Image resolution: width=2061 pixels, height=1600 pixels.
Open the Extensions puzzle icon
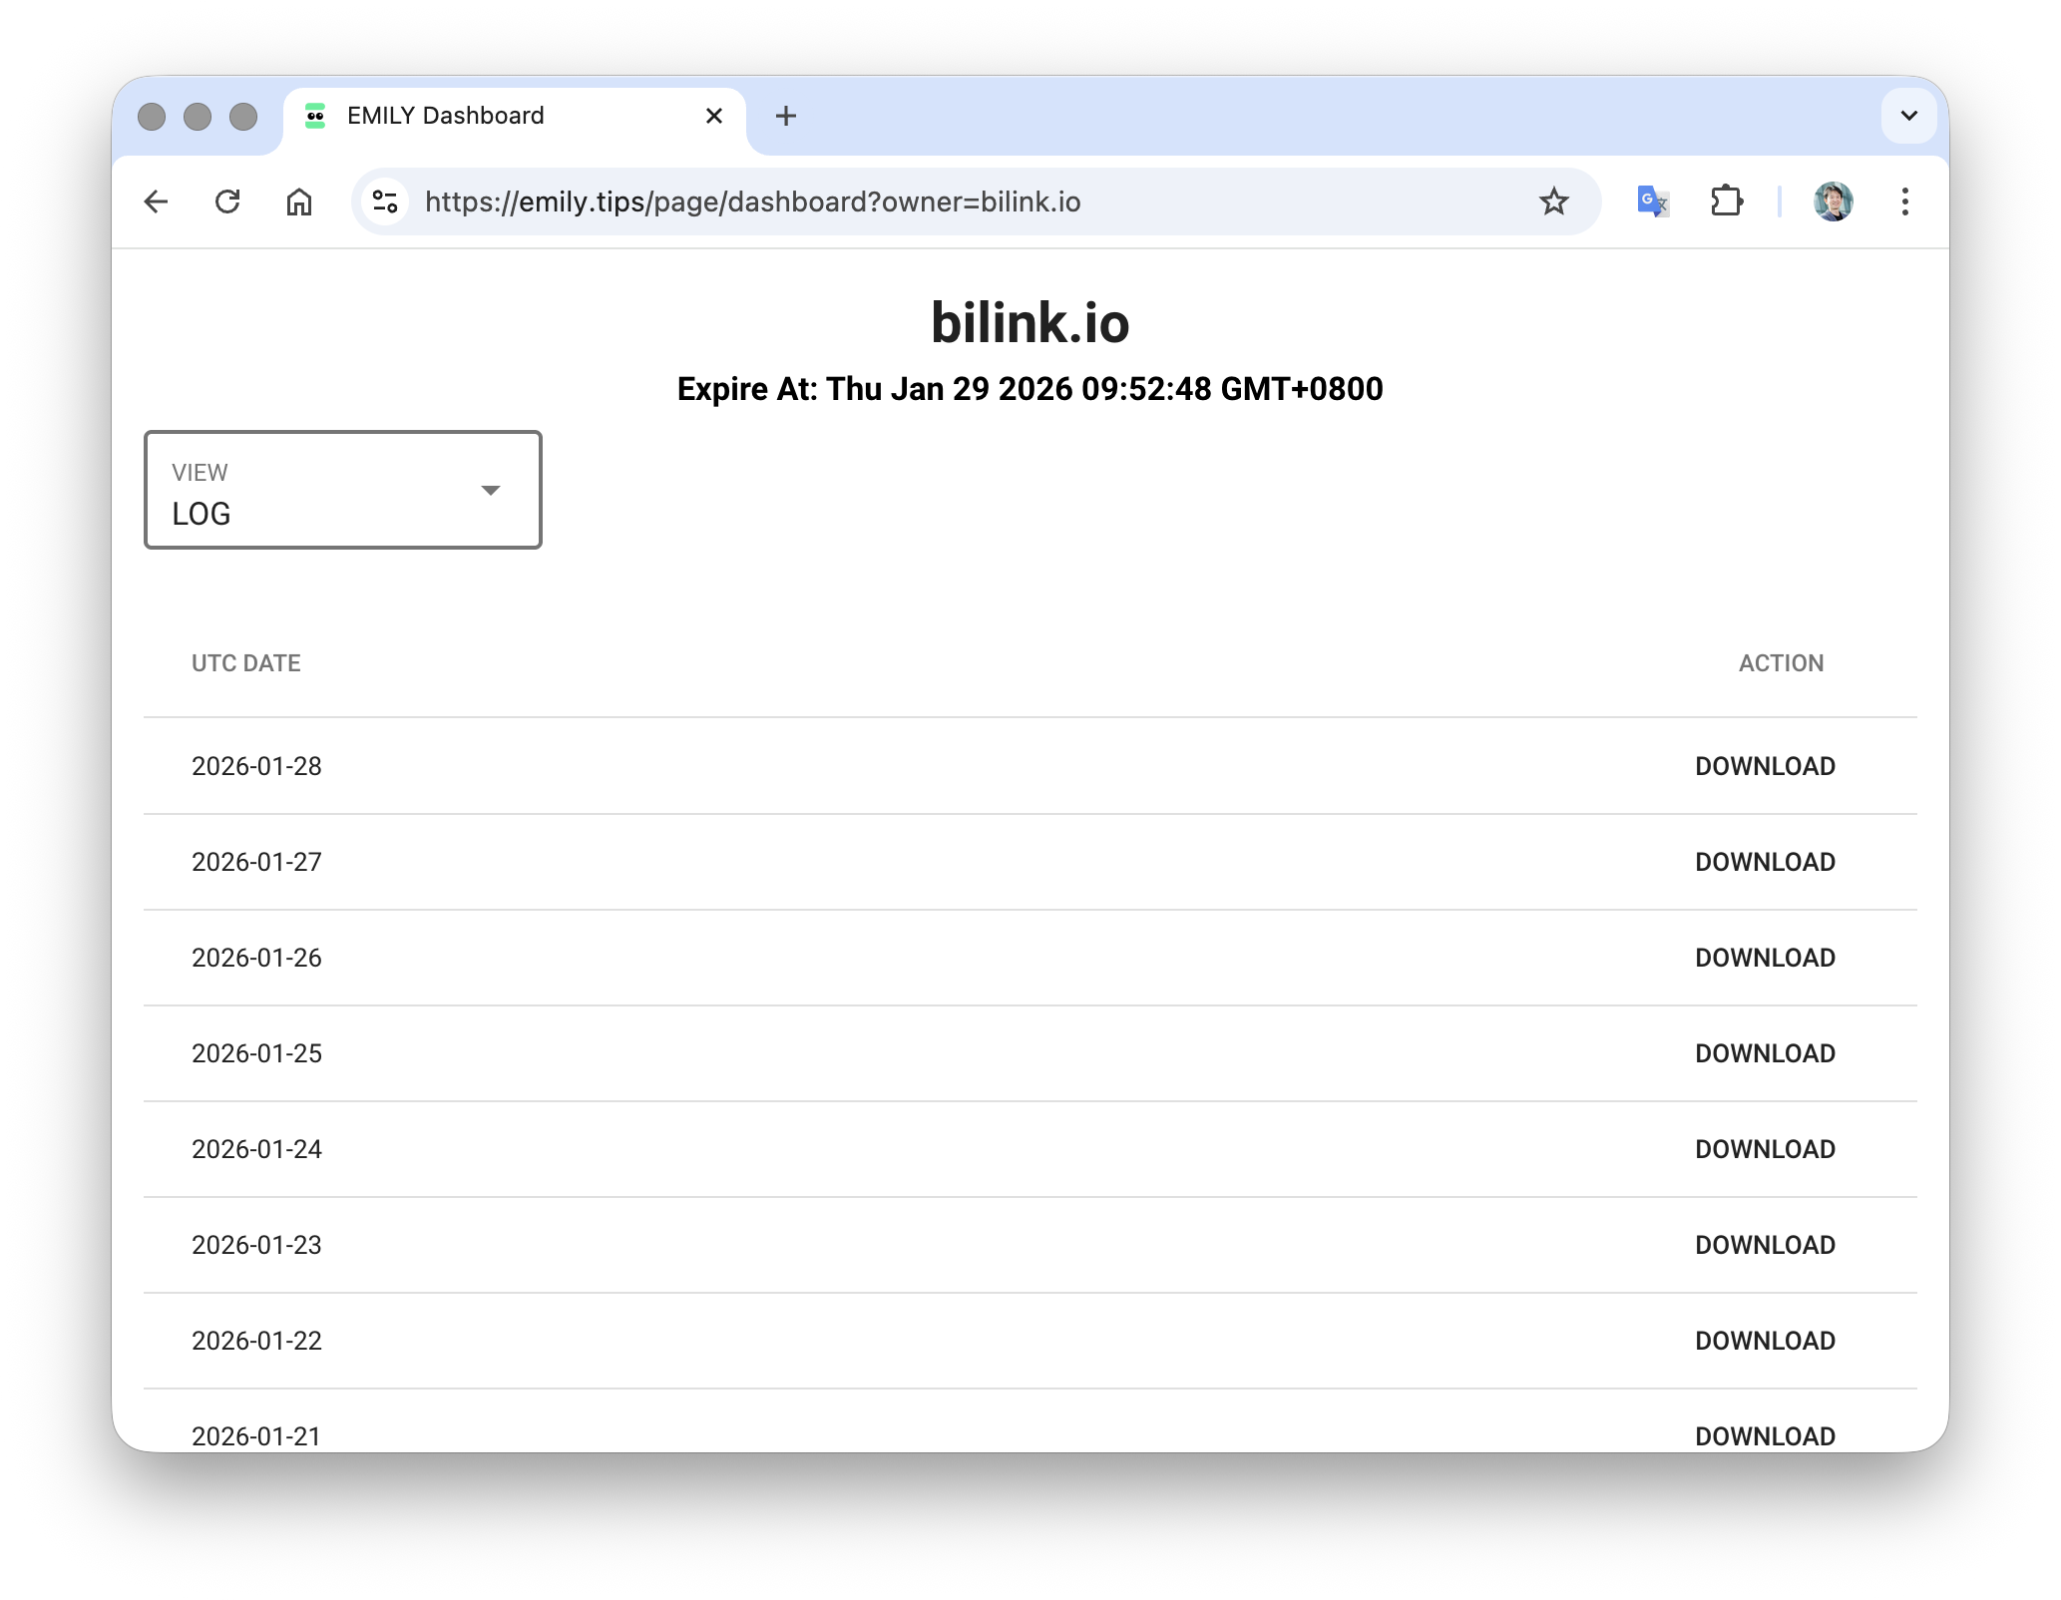1726,202
